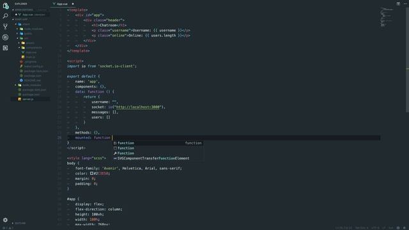
Task: Click the Explorer panel title
Action: click(x=21, y=4)
